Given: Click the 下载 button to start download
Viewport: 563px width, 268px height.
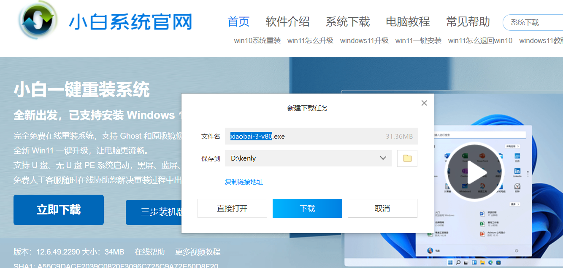Looking at the screenshot, I should click(307, 208).
